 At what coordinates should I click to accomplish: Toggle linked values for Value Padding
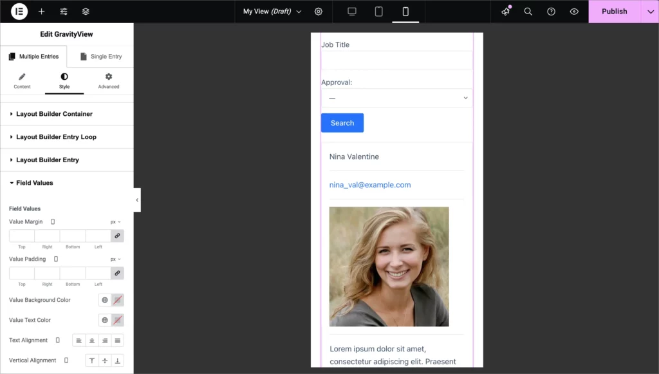[117, 273]
